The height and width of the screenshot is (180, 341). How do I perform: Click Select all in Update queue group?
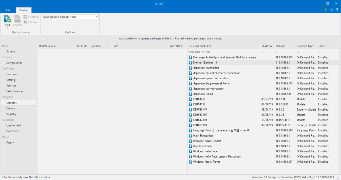(x=31, y=17)
